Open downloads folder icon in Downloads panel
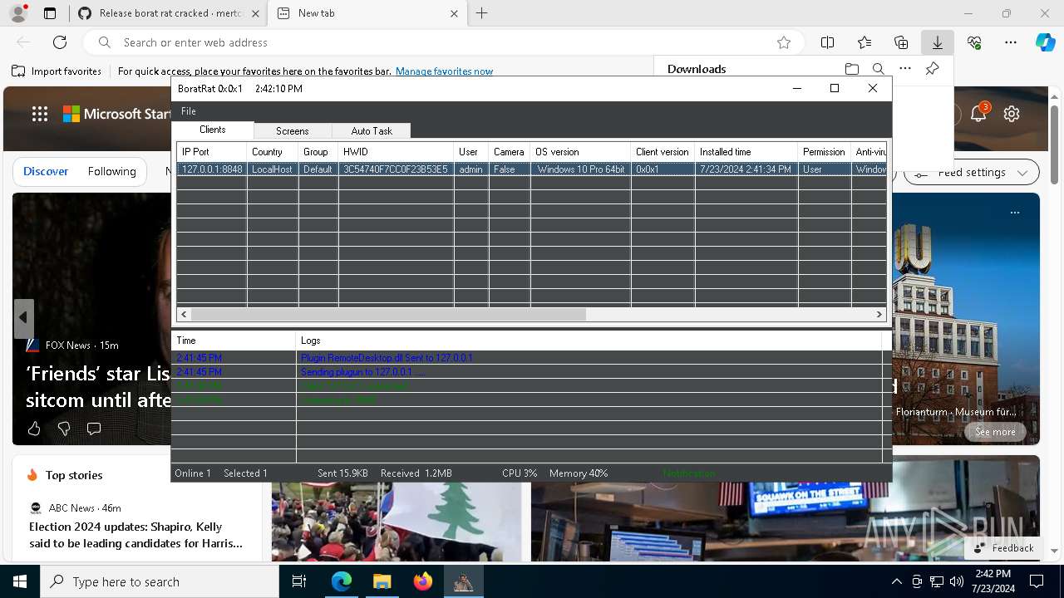The width and height of the screenshot is (1064, 598). point(851,69)
